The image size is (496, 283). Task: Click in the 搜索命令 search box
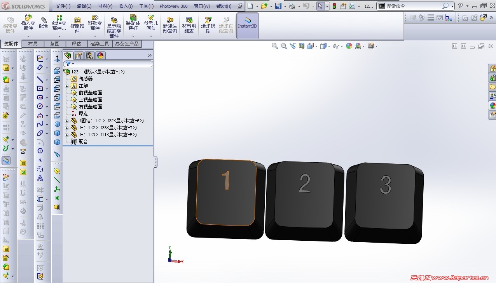click(x=413, y=6)
